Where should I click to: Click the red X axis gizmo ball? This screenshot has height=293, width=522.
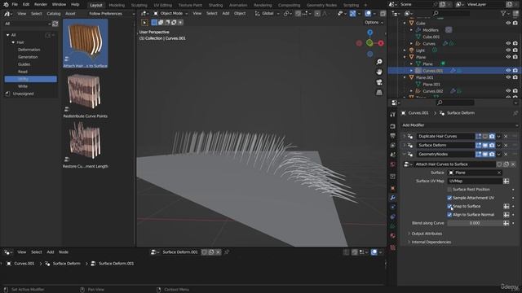pos(381,43)
